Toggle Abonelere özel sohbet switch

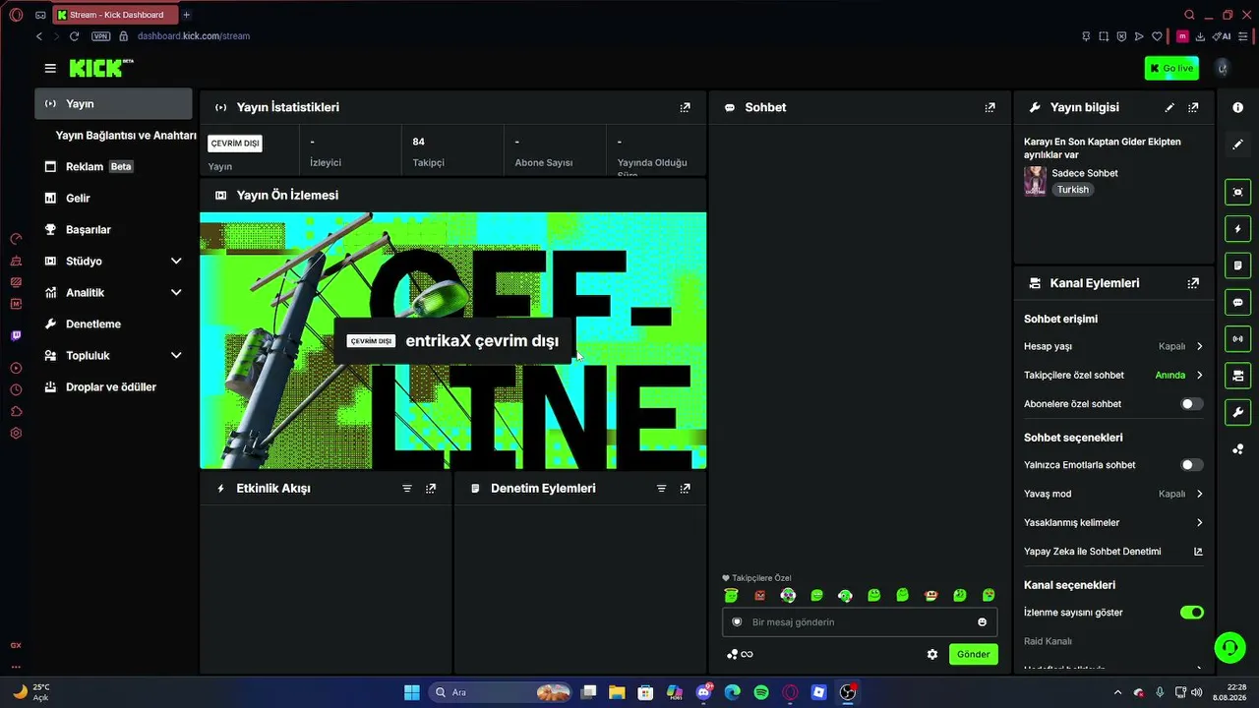click(1191, 404)
